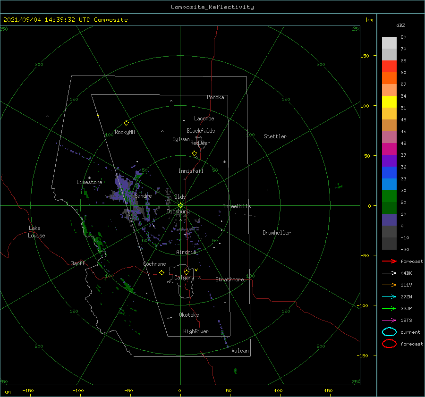Click the cyan 27ZW arrow in legend
Viewport: 425px width, 397px height.
pyautogui.click(x=389, y=297)
